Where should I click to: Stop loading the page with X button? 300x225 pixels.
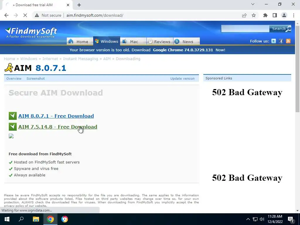click(25, 15)
